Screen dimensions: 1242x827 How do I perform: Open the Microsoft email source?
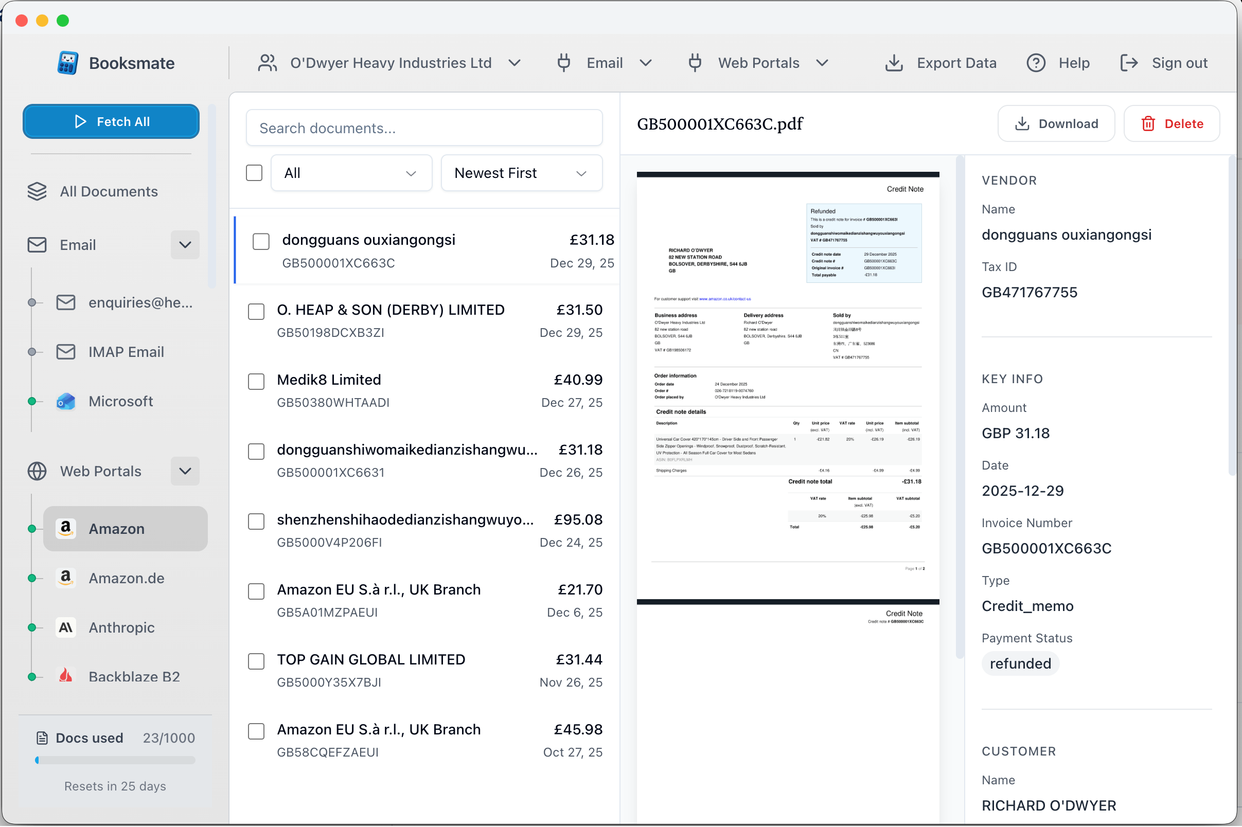point(120,401)
